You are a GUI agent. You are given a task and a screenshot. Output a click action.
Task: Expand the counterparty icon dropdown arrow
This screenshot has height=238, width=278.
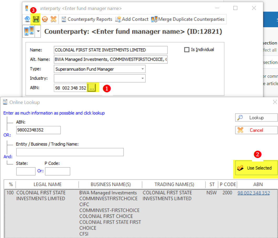coord(39,32)
